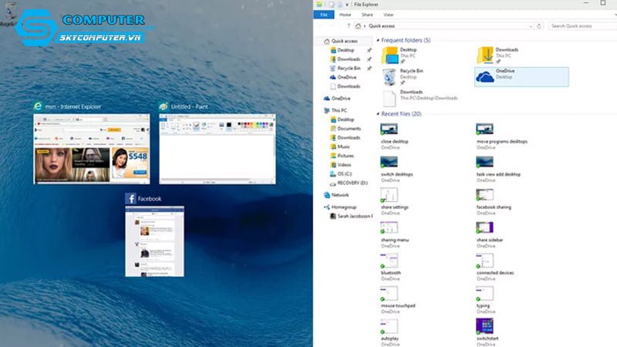The width and height of the screenshot is (617, 347).
Task: Click the Up arrow navigation button
Action: (x=348, y=26)
